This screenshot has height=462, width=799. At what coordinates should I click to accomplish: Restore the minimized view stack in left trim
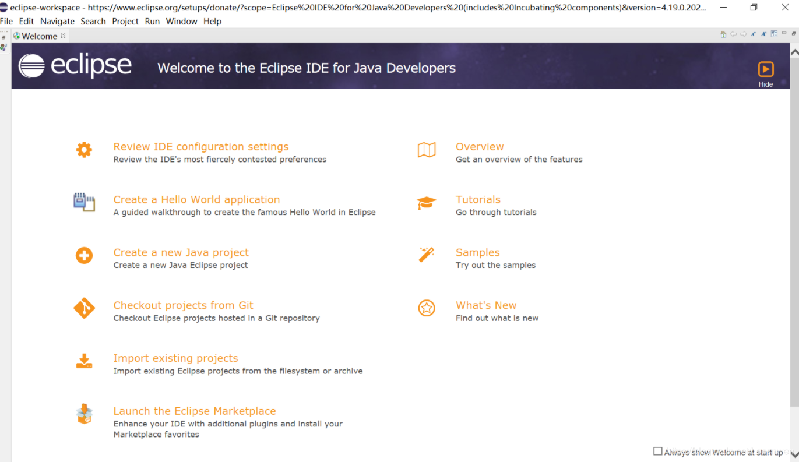coord(3,37)
